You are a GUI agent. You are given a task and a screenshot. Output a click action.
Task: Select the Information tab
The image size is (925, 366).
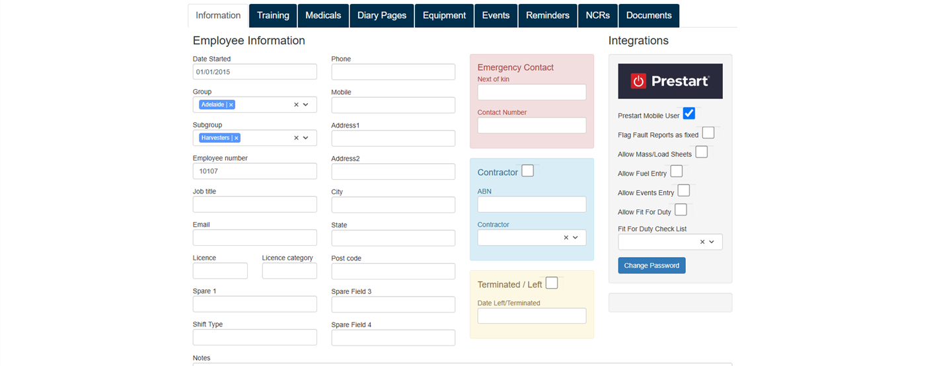(218, 16)
